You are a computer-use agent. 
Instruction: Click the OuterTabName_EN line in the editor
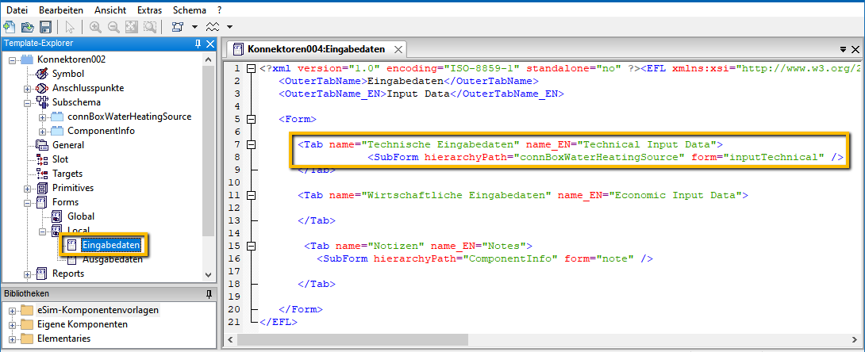(421, 94)
